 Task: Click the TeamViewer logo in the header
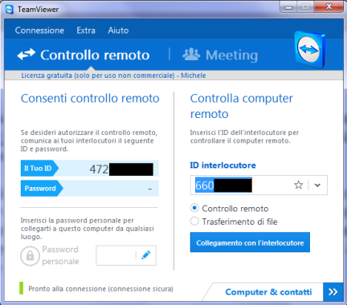[x=311, y=50]
